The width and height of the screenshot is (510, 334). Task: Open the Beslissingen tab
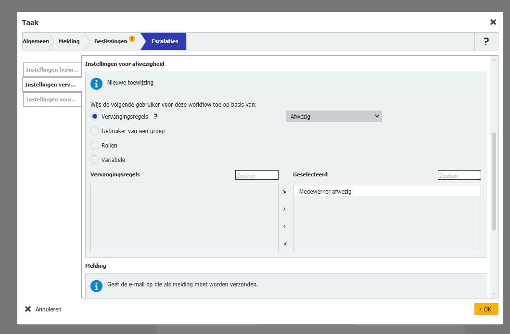111,41
